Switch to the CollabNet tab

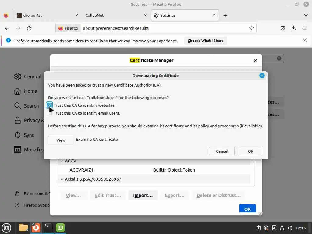115,15
